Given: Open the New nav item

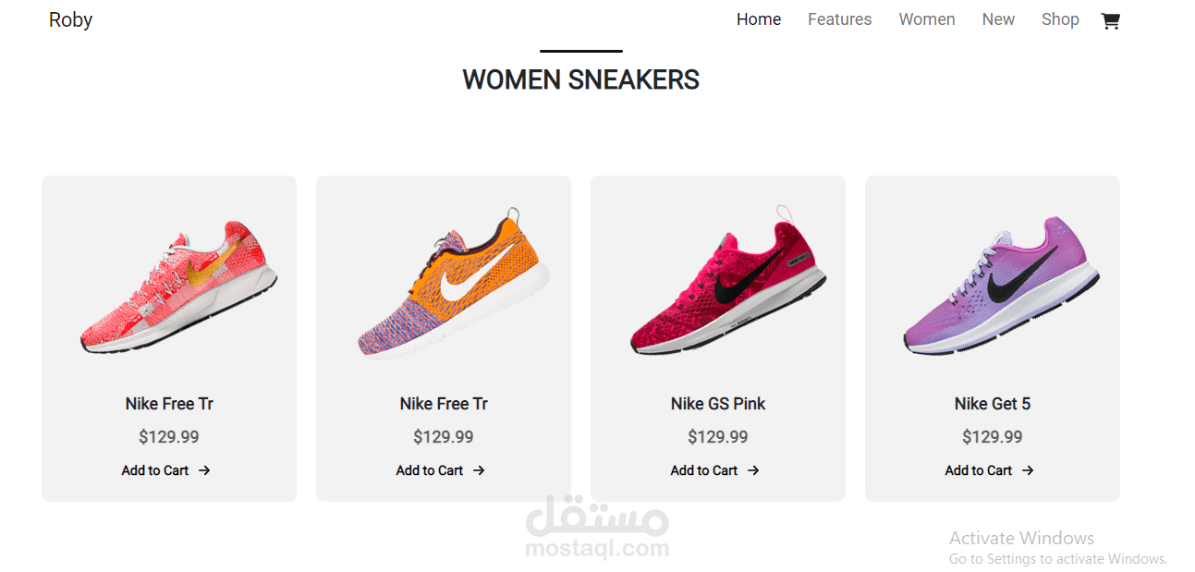Looking at the screenshot, I should pyautogui.click(x=998, y=19).
